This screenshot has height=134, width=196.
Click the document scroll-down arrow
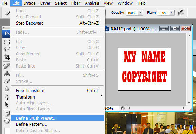click(x=189, y=103)
